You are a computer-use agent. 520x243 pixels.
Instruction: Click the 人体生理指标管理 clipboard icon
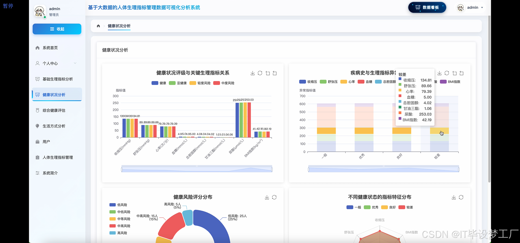[x=38, y=157]
